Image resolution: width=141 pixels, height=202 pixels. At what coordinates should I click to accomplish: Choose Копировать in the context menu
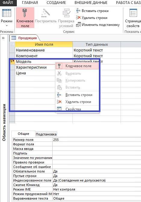coord(77,80)
